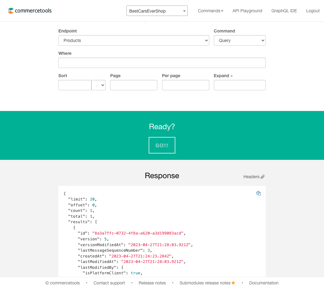Open Submodules release notes link

[x=205, y=283]
